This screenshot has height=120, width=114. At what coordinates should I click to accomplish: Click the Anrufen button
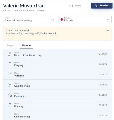[x=102, y=6]
